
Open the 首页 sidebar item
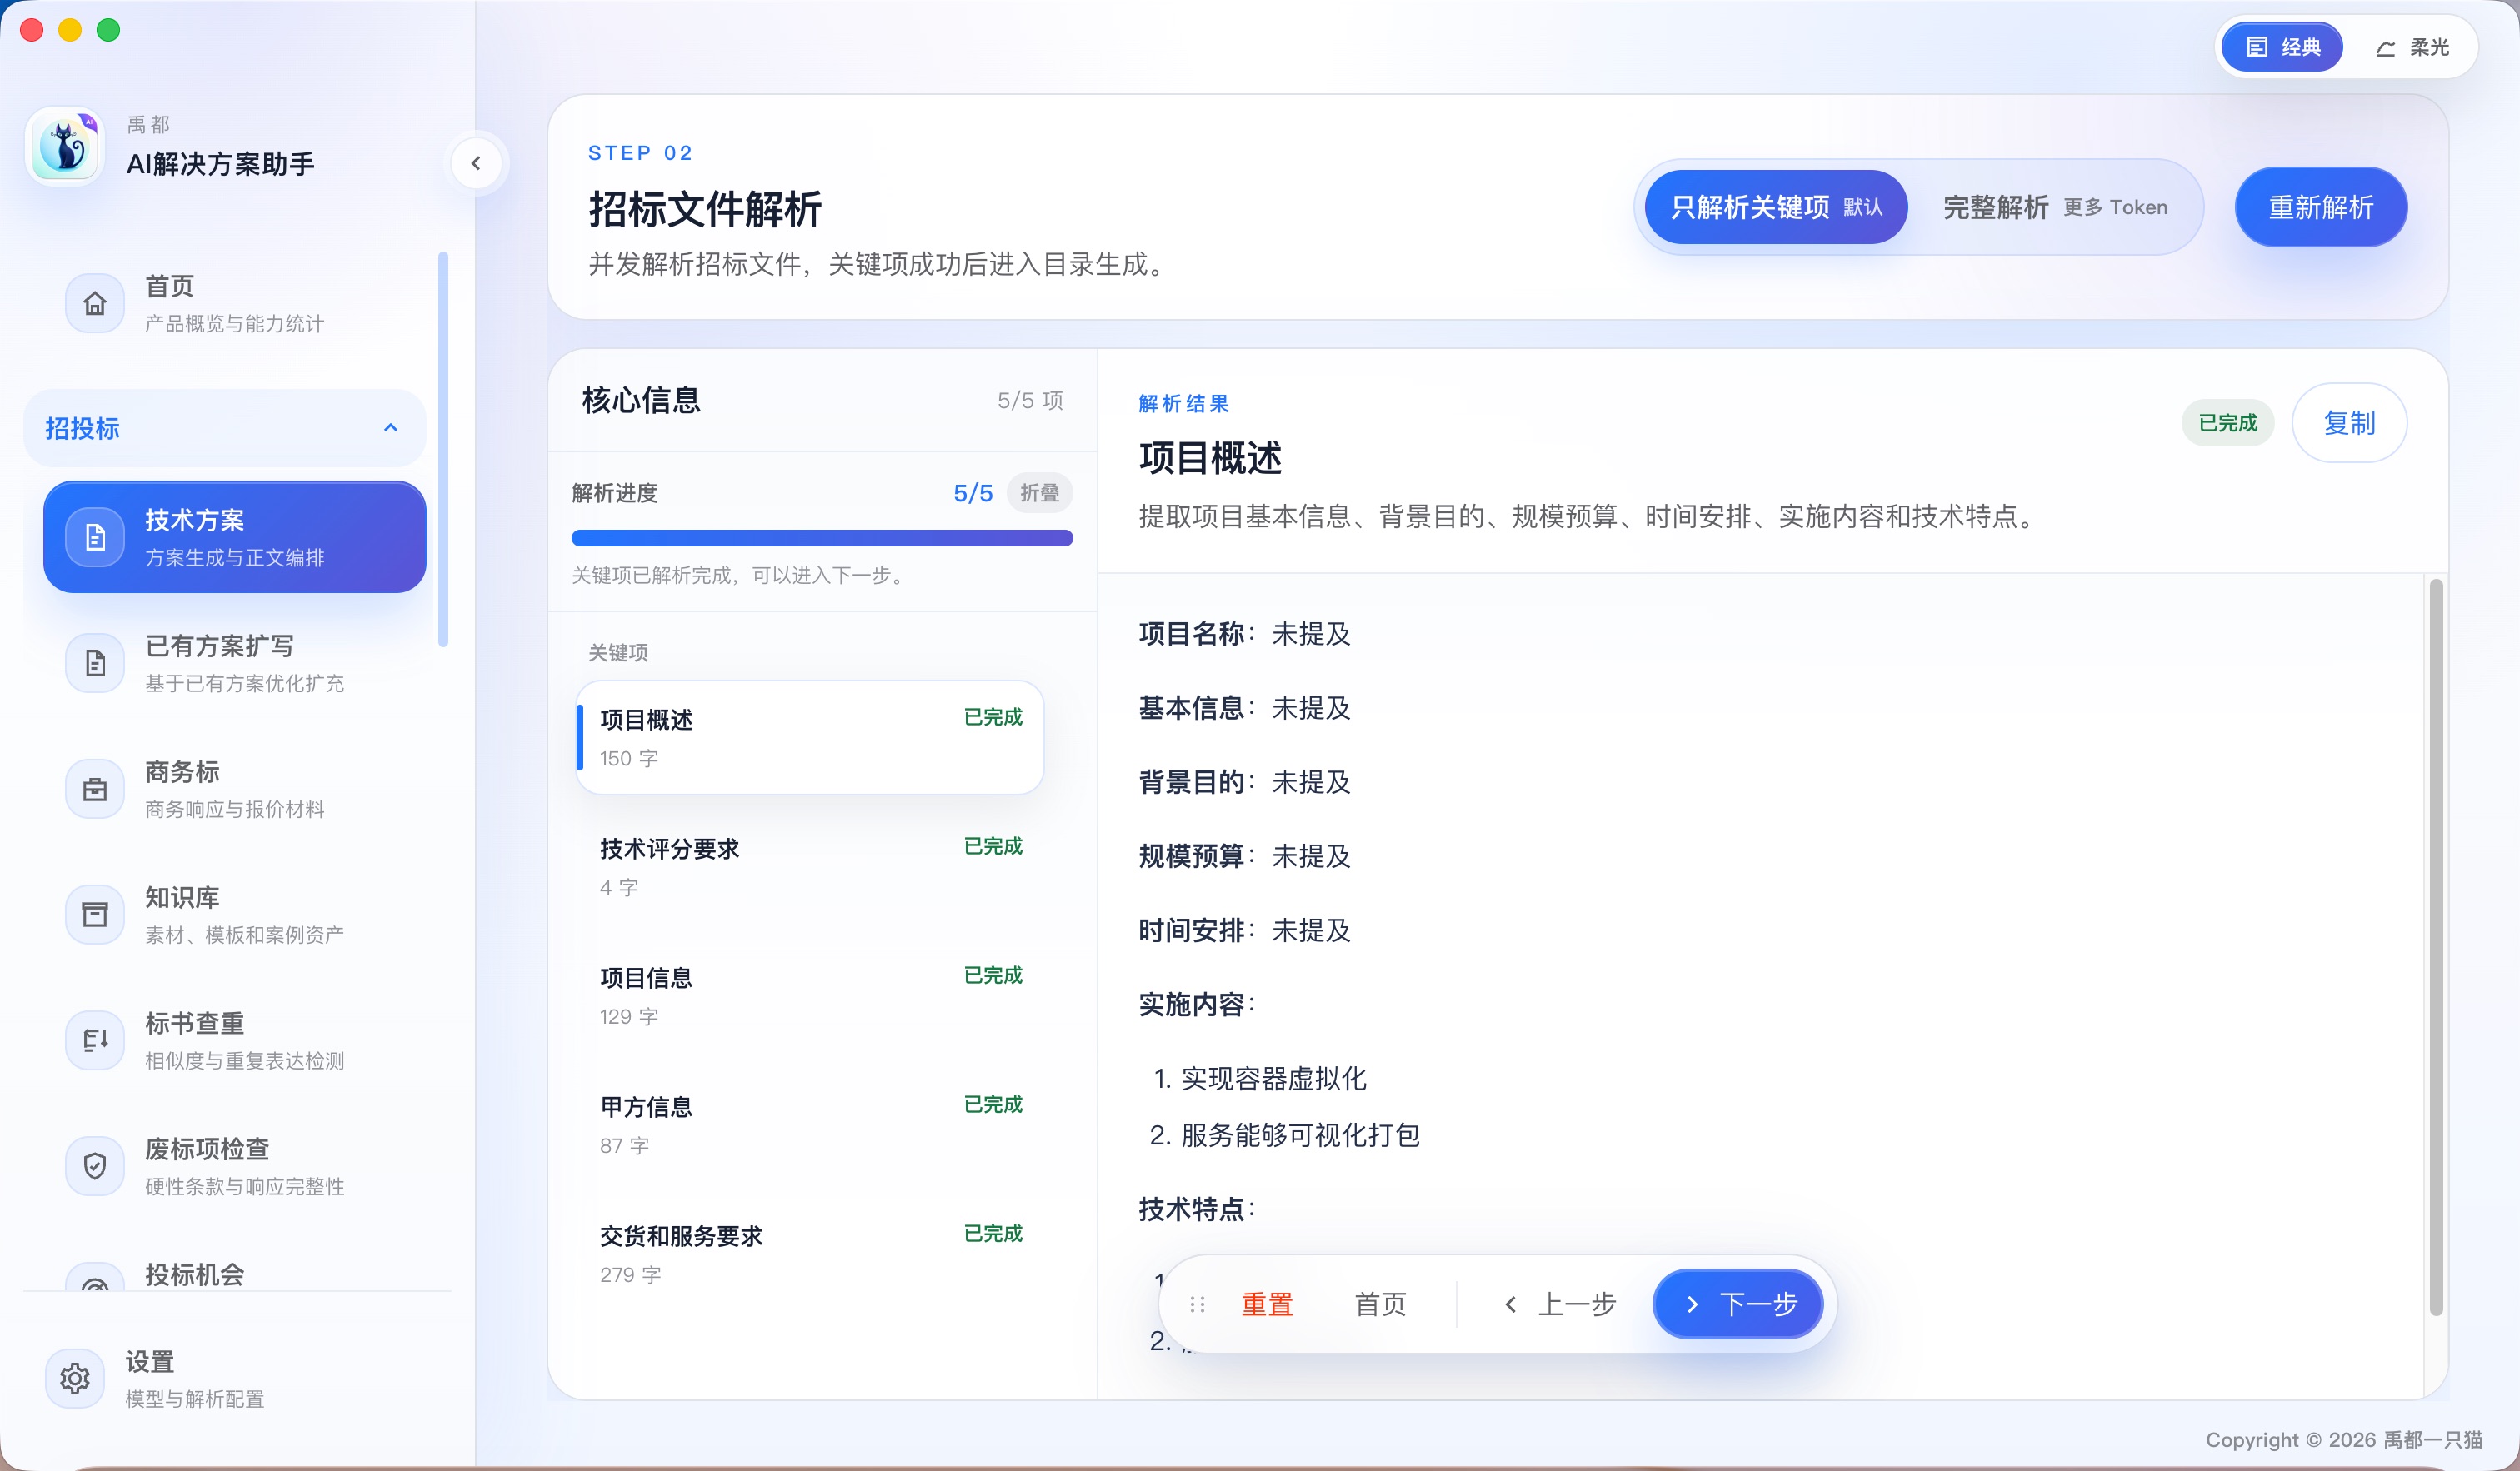tap(235, 303)
